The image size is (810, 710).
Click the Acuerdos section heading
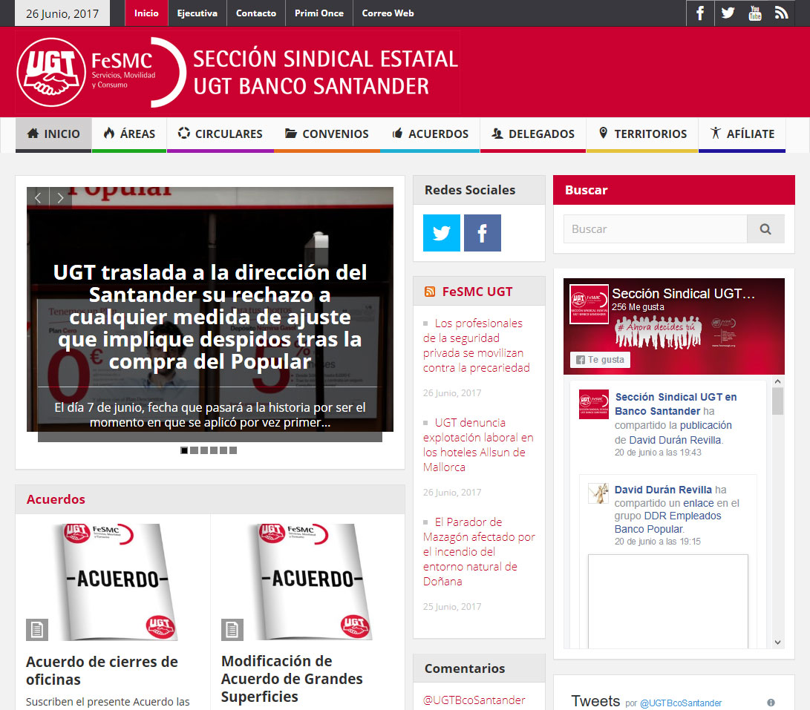click(x=56, y=499)
